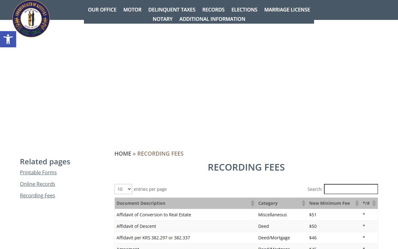Go to Printable Forms page
This screenshot has width=398, height=249.
38,172
